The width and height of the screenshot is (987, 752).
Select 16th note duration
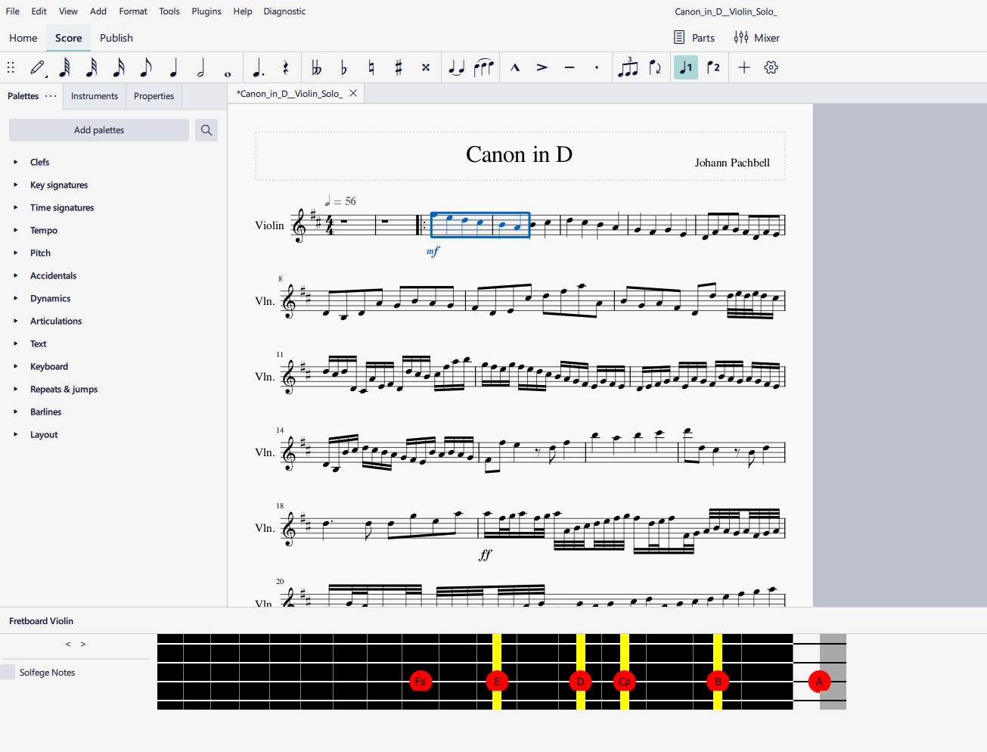(x=119, y=67)
